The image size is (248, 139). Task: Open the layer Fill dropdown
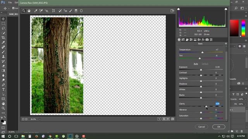click(246, 104)
